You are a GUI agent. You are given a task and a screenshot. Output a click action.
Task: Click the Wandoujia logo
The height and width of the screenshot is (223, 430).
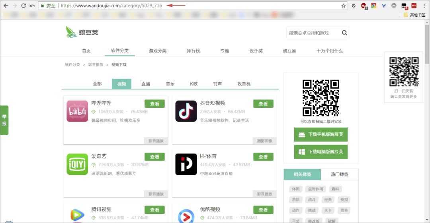[82, 32]
